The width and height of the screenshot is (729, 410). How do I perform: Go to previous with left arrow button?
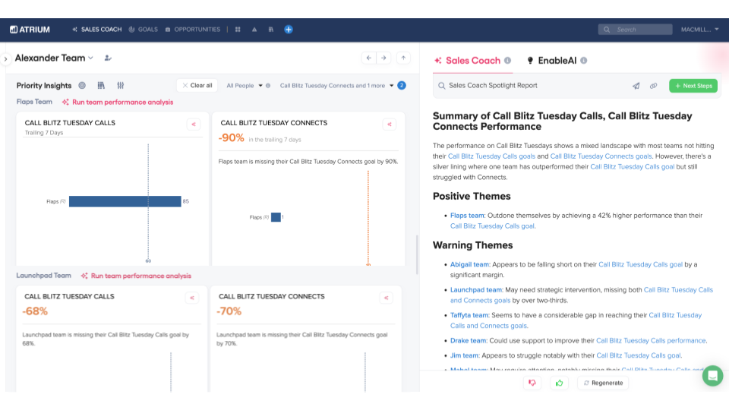[369, 58]
